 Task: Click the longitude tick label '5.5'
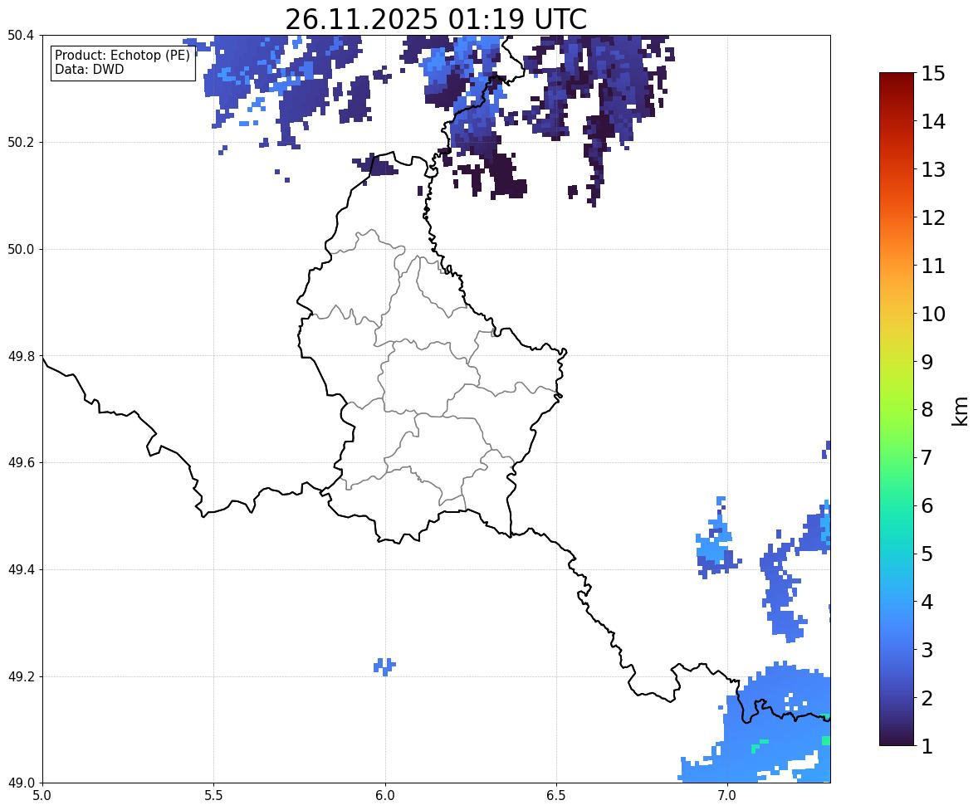pos(214,796)
